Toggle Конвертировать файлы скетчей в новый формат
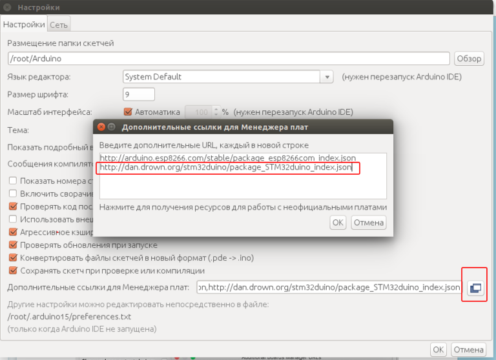This screenshot has height=360, width=496. pos(13,258)
